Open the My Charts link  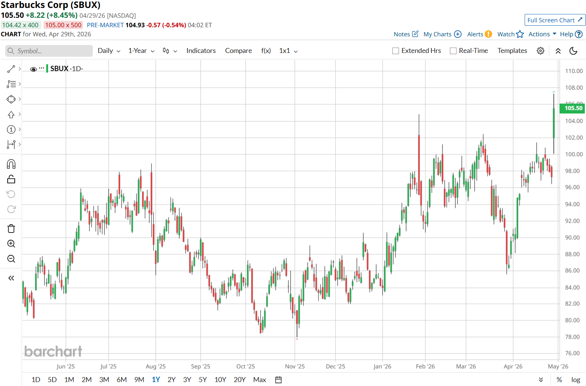click(x=442, y=34)
